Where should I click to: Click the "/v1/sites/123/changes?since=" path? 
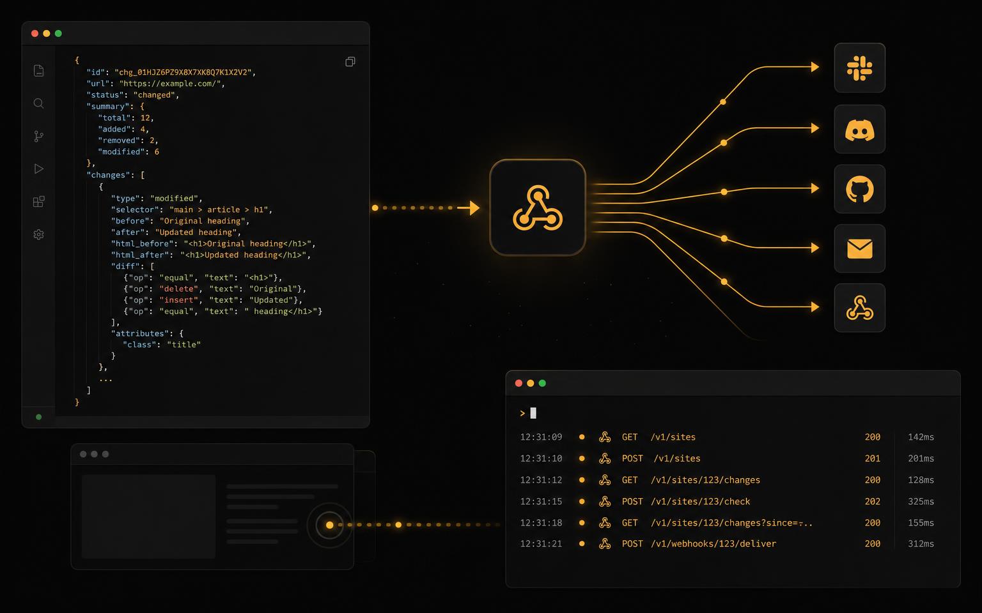coord(731,522)
